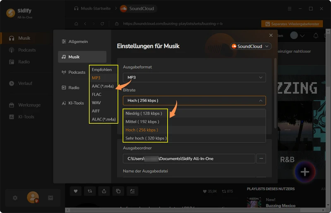Open settings via the gear icon
331x213 pixels.
pyautogui.click(x=15, y=198)
